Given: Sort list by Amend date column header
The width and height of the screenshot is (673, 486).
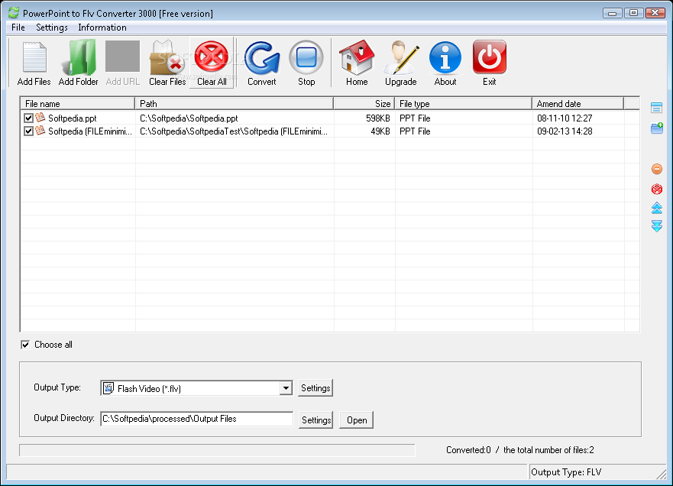Looking at the screenshot, I should pyautogui.click(x=578, y=103).
